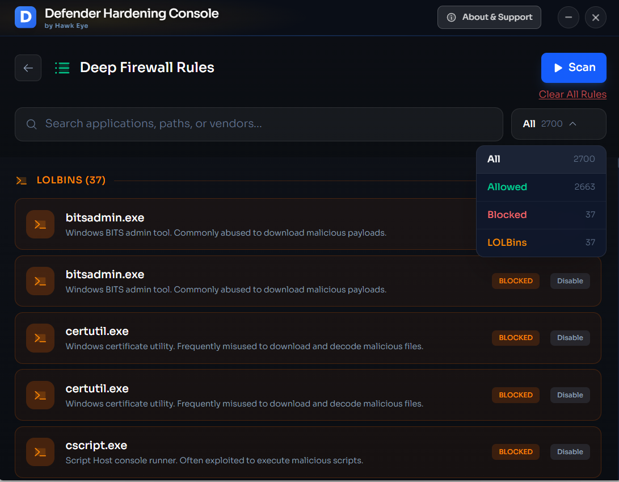Open About & Support
The height and width of the screenshot is (482, 619).
489,17
